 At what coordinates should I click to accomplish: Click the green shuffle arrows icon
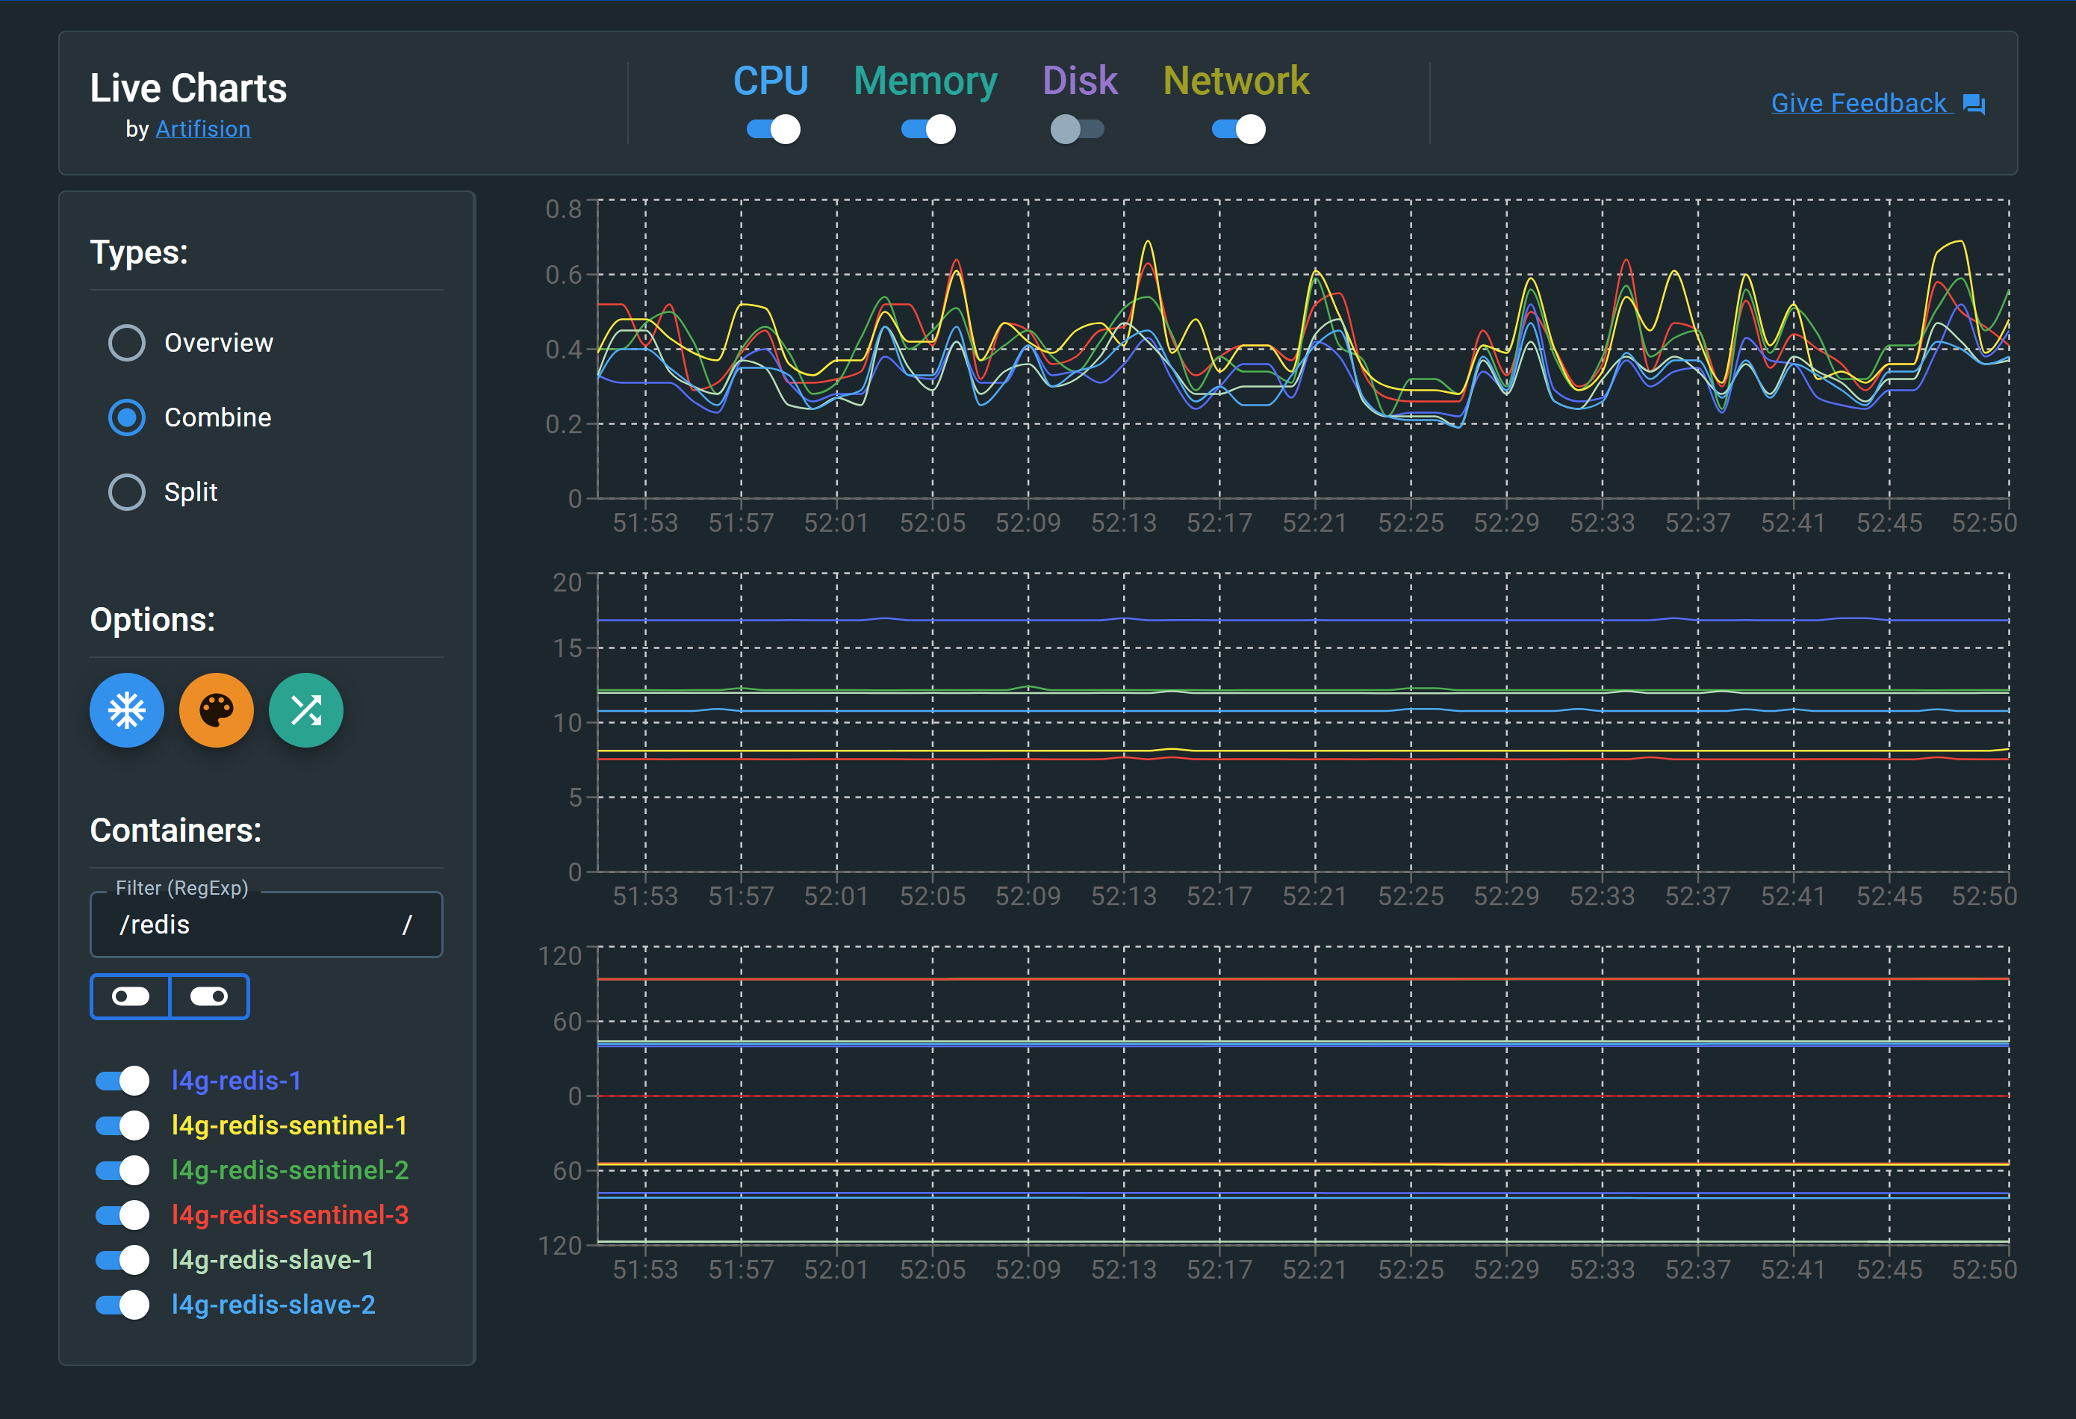(305, 710)
